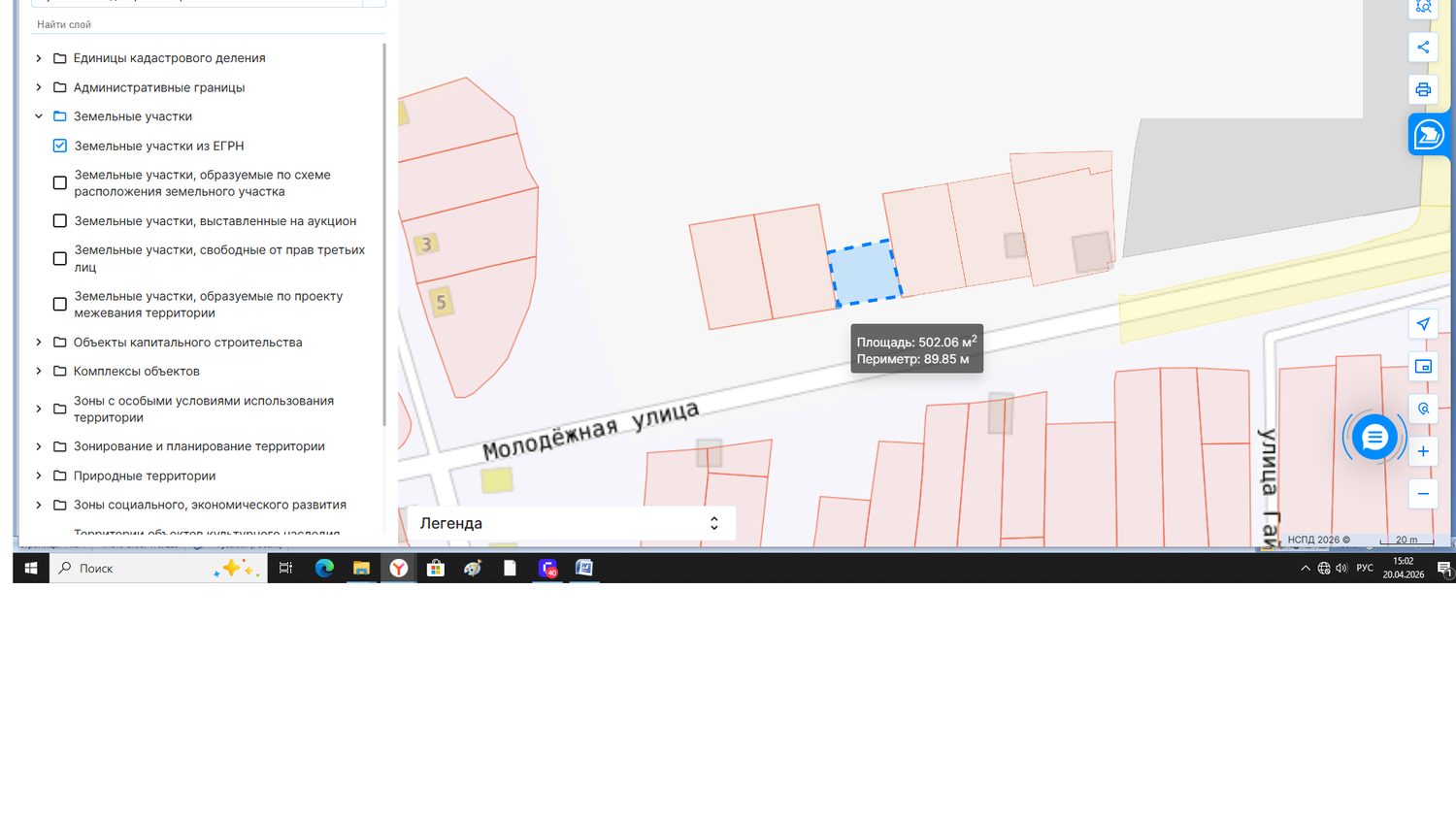Open the chat assistant bubble
The height and width of the screenshot is (819, 1456).
pos(1374,438)
